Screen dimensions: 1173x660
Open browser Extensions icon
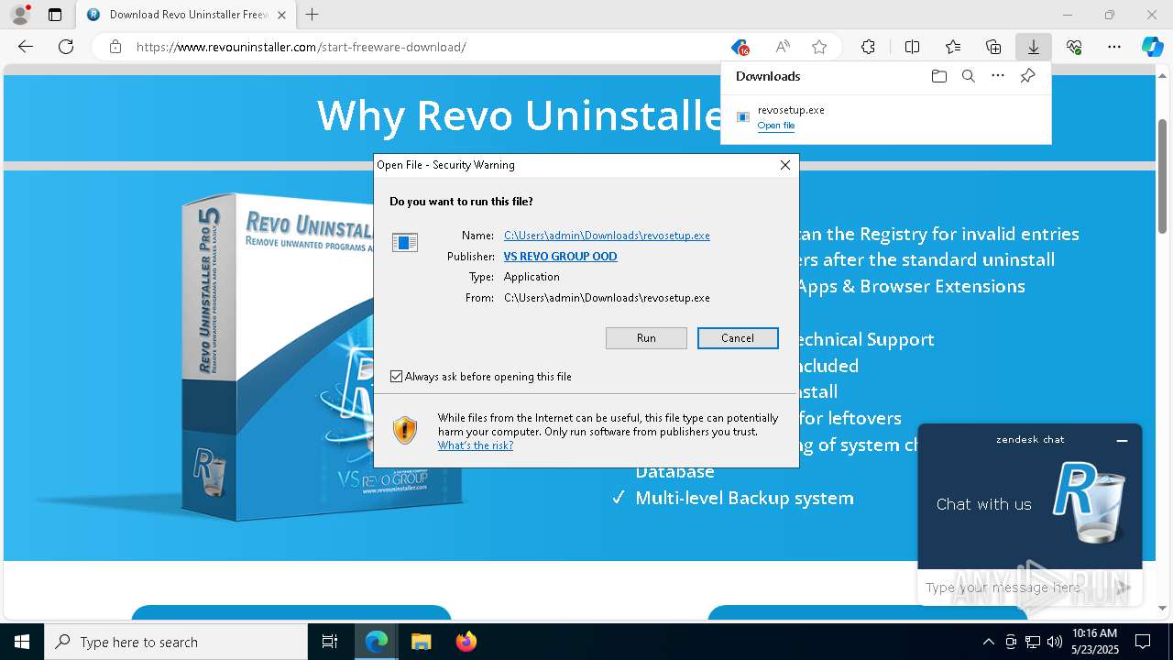click(x=868, y=47)
